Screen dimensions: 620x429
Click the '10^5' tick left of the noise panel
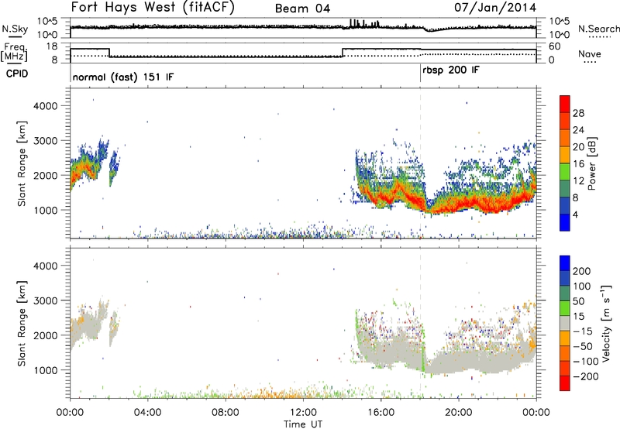(46, 22)
